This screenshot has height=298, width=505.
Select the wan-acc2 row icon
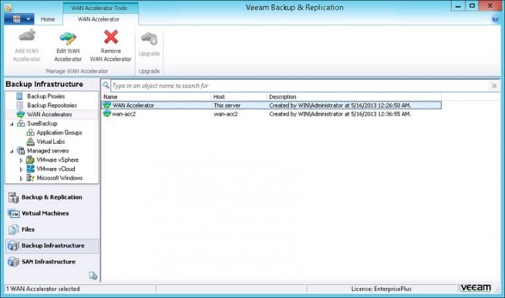(x=107, y=114)
